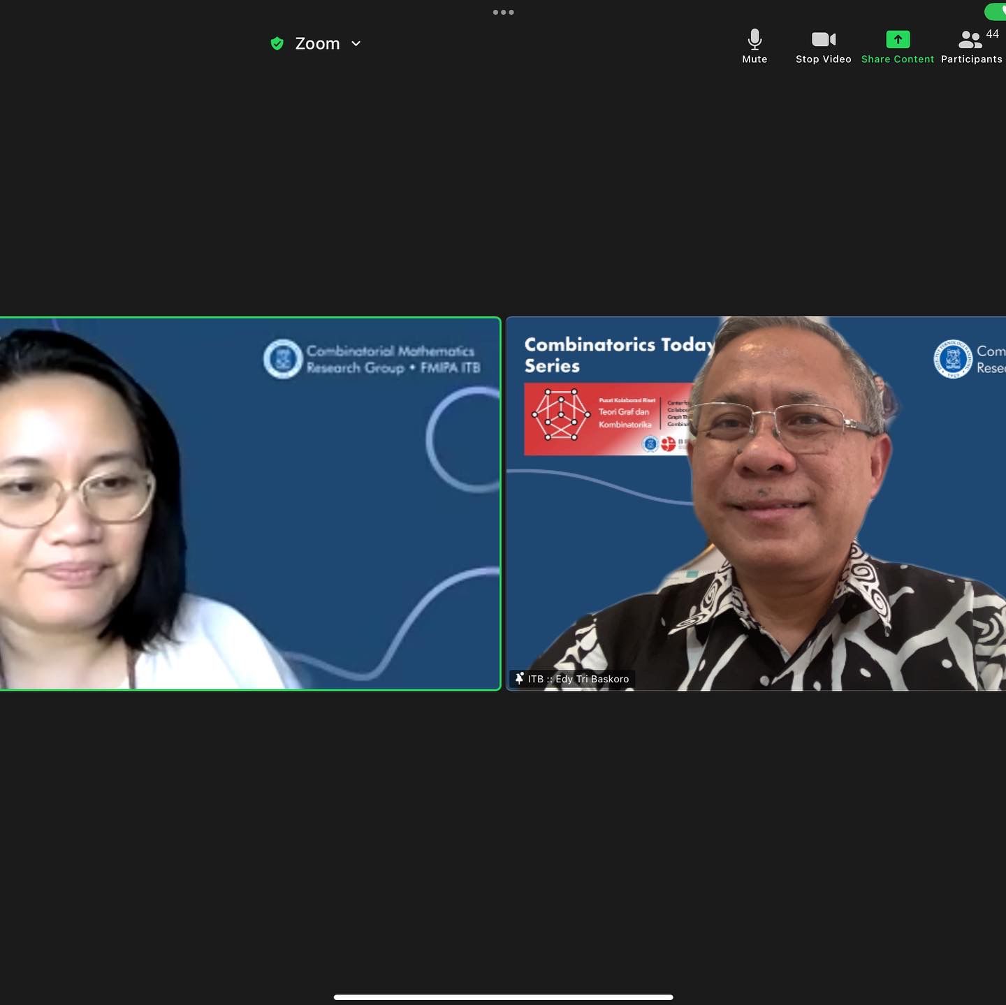
Task: Toggle the Stop Video label
Action: pyautogui.click(x=823, y=59)
